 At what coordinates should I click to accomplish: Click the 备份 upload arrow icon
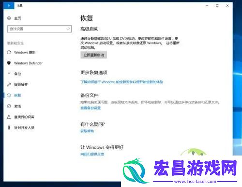coord(9,74)
